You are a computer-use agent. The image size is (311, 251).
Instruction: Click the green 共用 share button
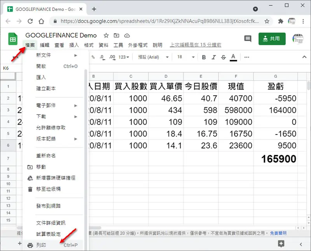(x=272, y=39)
